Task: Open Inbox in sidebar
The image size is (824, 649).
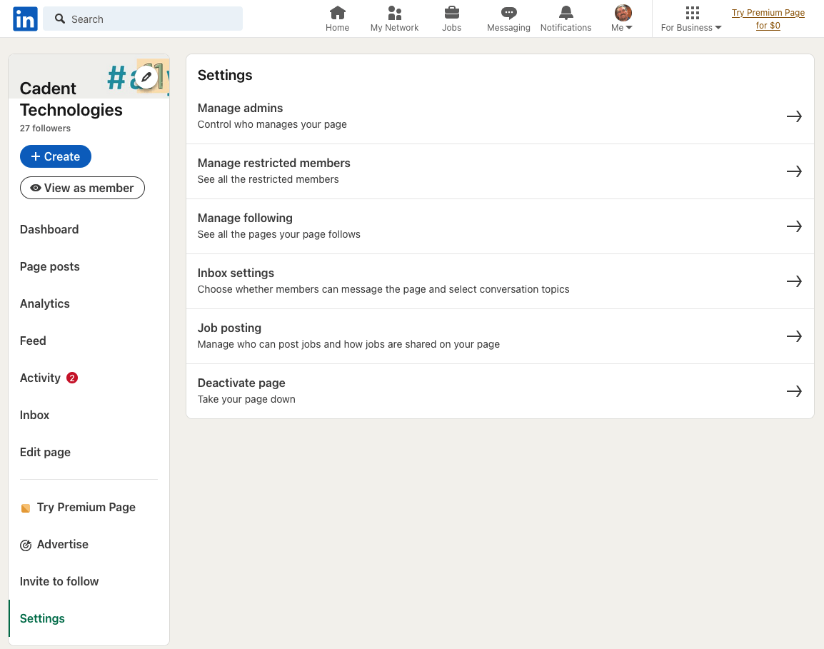Action: 35,415
